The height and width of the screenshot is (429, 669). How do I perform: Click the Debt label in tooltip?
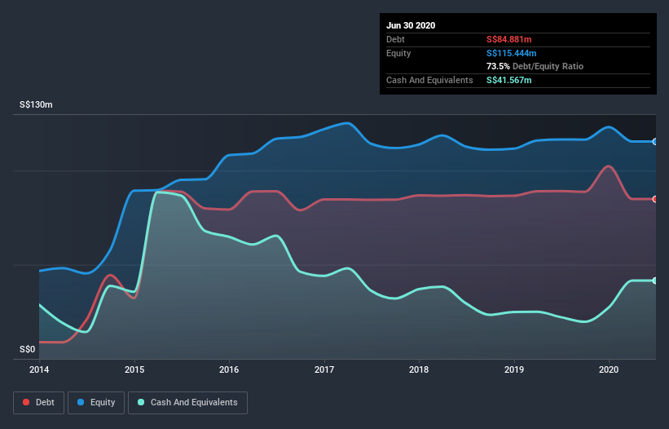pyautogui.click(x=395, y=39)
